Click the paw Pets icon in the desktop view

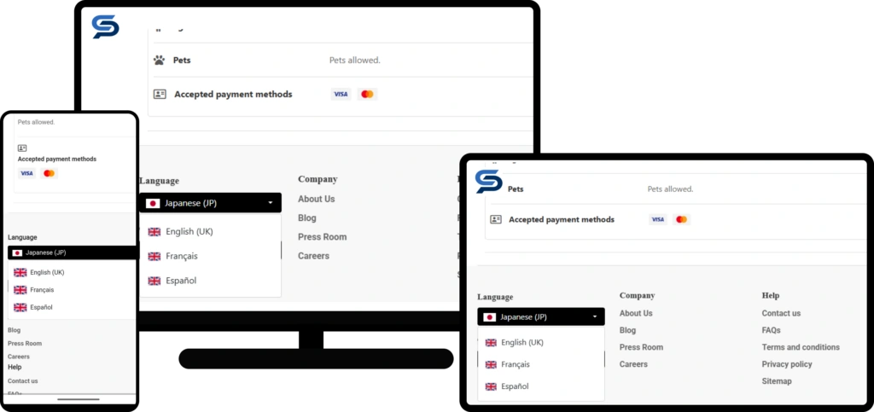pos(159,61)
